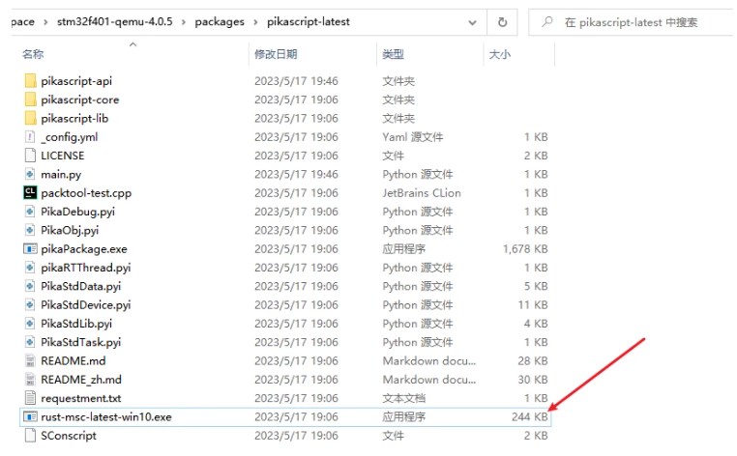This screenshot has width=737, height=456.
Task: Click the pikascript-core folder icon
Action: (30, 100)
